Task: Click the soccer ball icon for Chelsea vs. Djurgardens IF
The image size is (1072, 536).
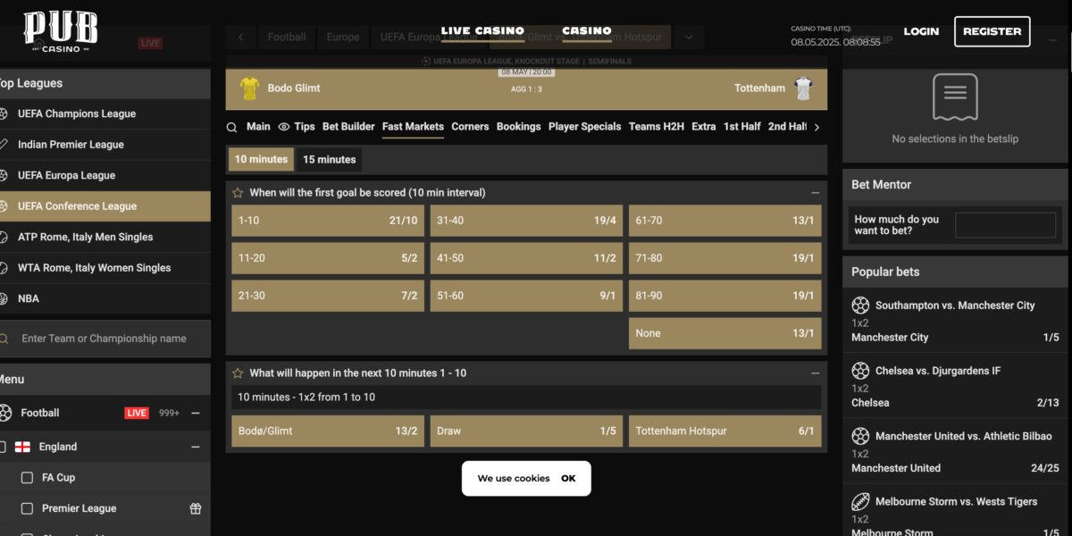Action: (x=860, y=371)
